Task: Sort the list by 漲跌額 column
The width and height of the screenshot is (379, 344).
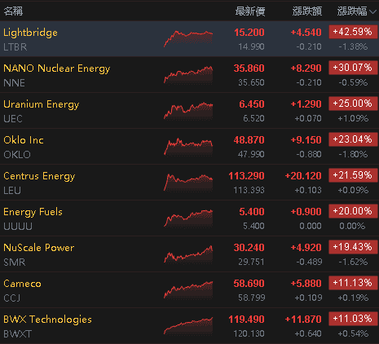Action: [307, 11]
